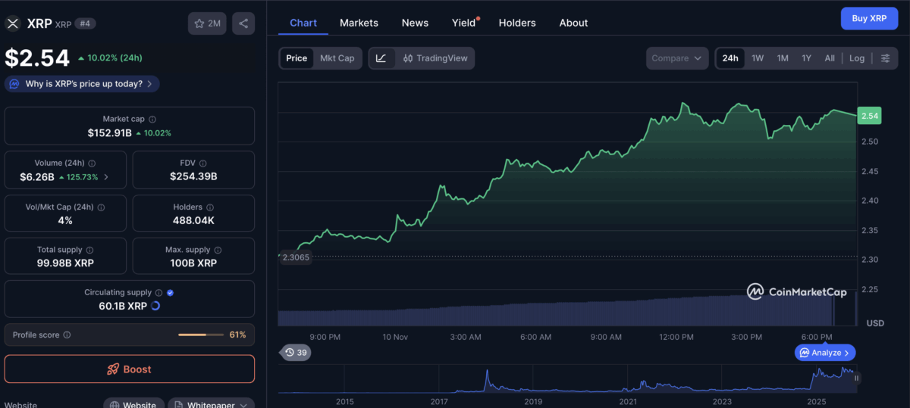This screenshot has width=910, height=408.
Task: Click the orange Boost button
Action: [x=129, y=369]
